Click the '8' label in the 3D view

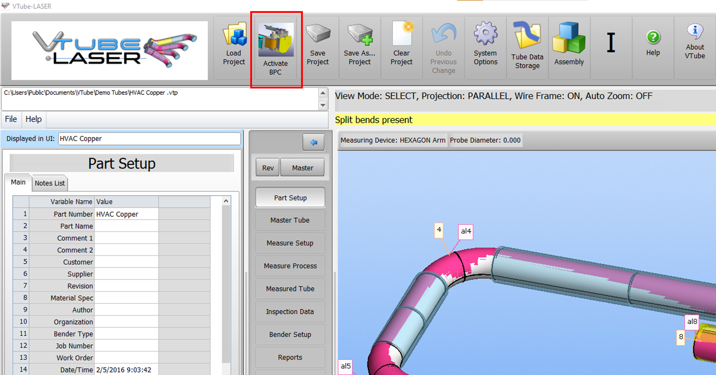[681, 337]
